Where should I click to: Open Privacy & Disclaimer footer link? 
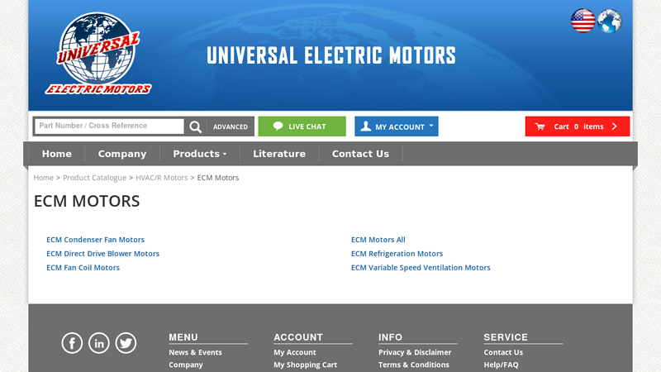415,352
